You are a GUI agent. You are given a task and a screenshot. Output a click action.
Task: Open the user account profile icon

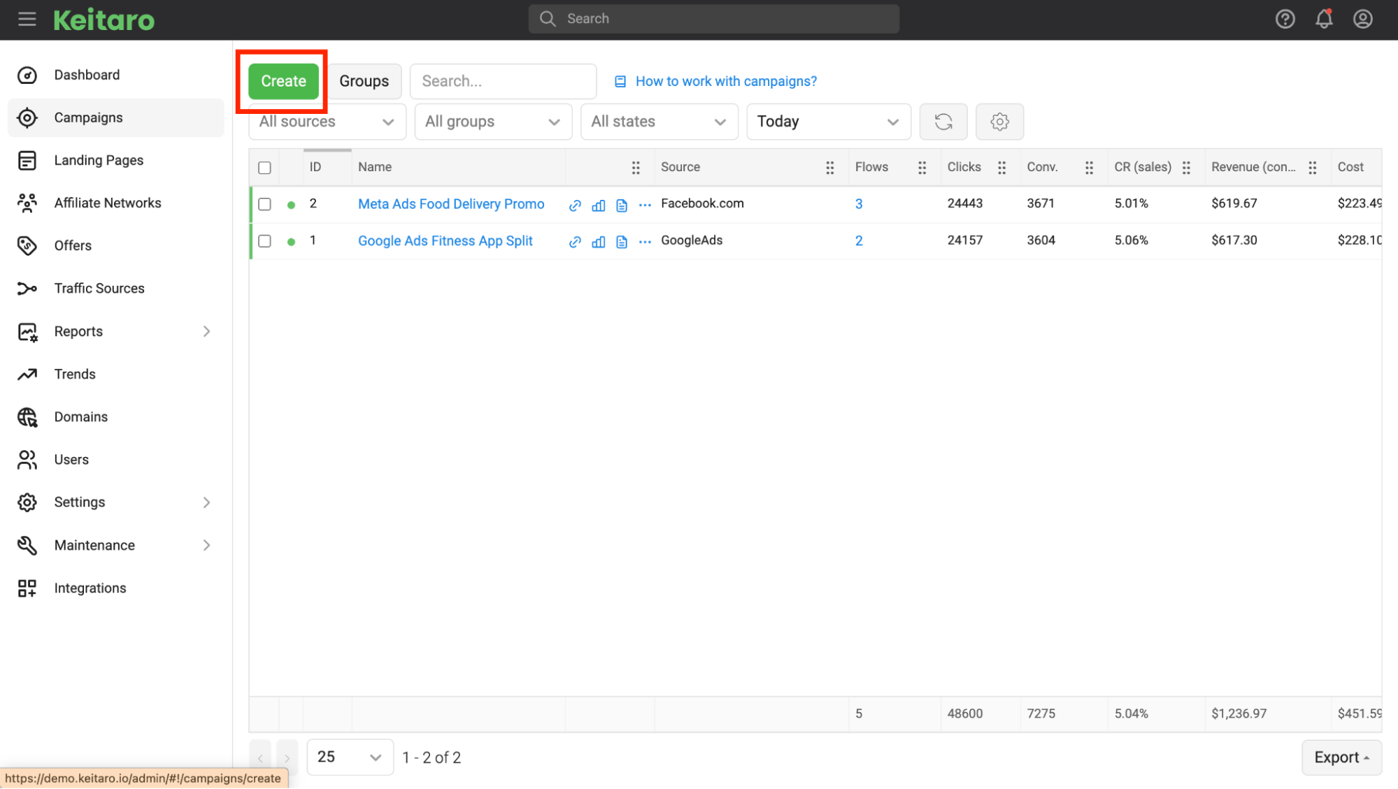pos(1362,19)
